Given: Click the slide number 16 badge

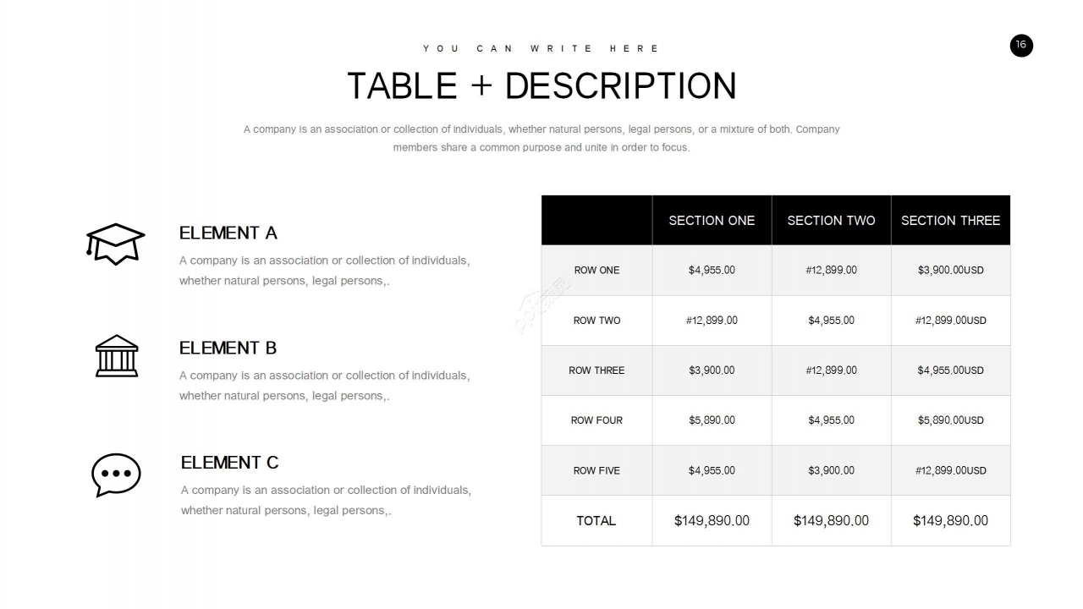Looking at the screenshot, I should [x=1021, y=46].
